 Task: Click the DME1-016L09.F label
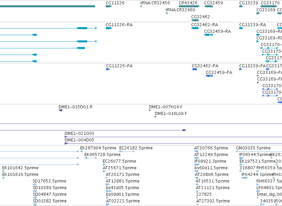[171, 114]
